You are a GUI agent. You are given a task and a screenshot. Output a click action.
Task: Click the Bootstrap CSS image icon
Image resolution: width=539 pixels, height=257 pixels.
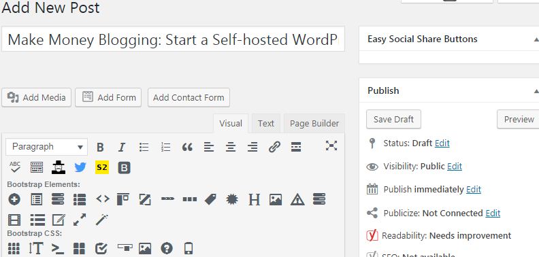[145, 248]
